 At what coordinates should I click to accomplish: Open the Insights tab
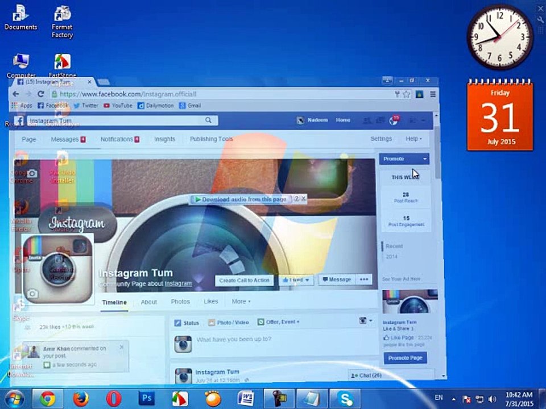[x=165, y=139]
